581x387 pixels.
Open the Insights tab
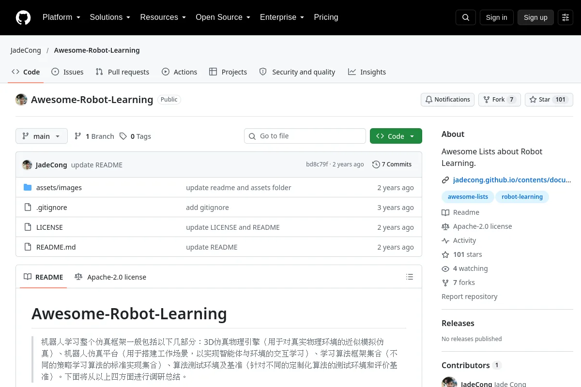(x=367, y=72)
